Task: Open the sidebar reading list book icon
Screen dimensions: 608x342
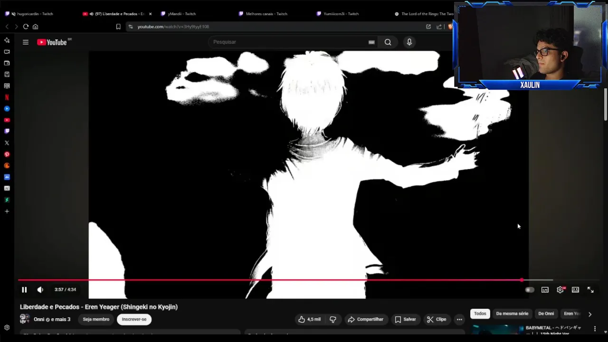Action: pos(7,86)
